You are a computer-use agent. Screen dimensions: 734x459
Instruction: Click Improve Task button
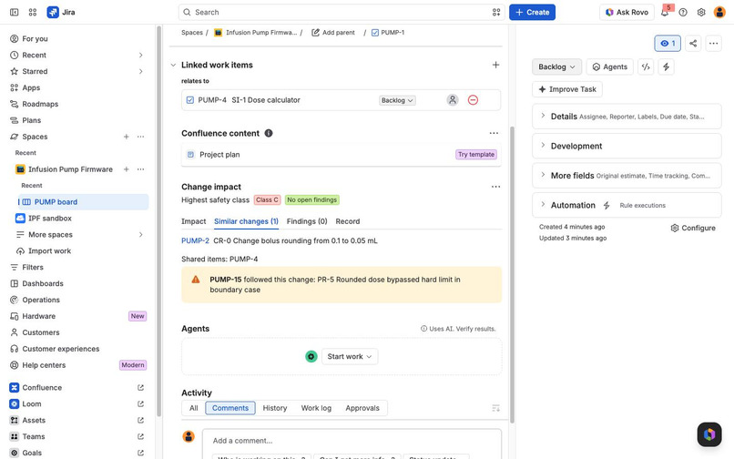567,89
